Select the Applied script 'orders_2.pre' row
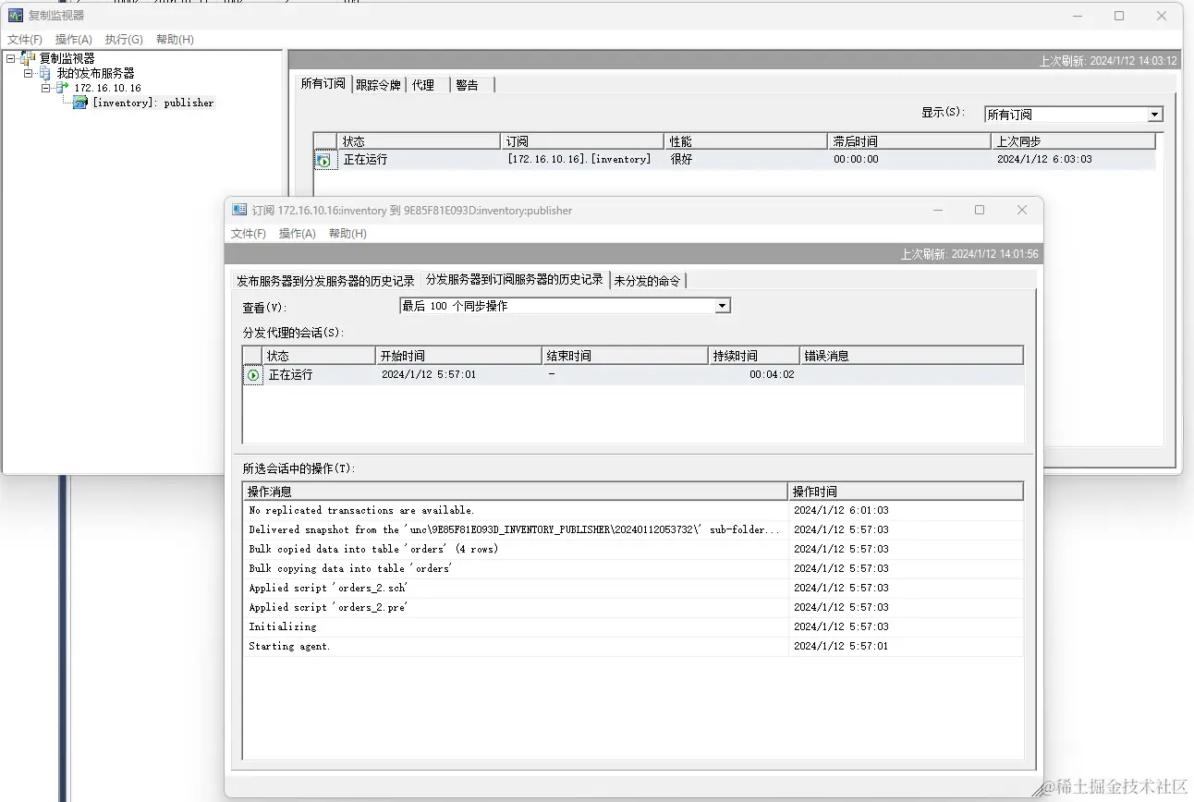The width and height of the screenshot is (1194, 802). (x=633, y=607)
